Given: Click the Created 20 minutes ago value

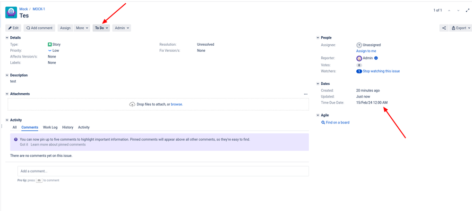Looking at the screenshot, I should tap(368, 90).
